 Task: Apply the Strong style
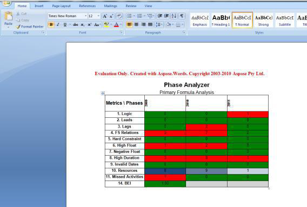point(264,20)
